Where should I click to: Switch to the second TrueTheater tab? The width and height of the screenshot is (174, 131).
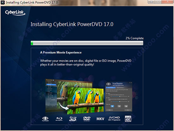click(x=120, y=88)
